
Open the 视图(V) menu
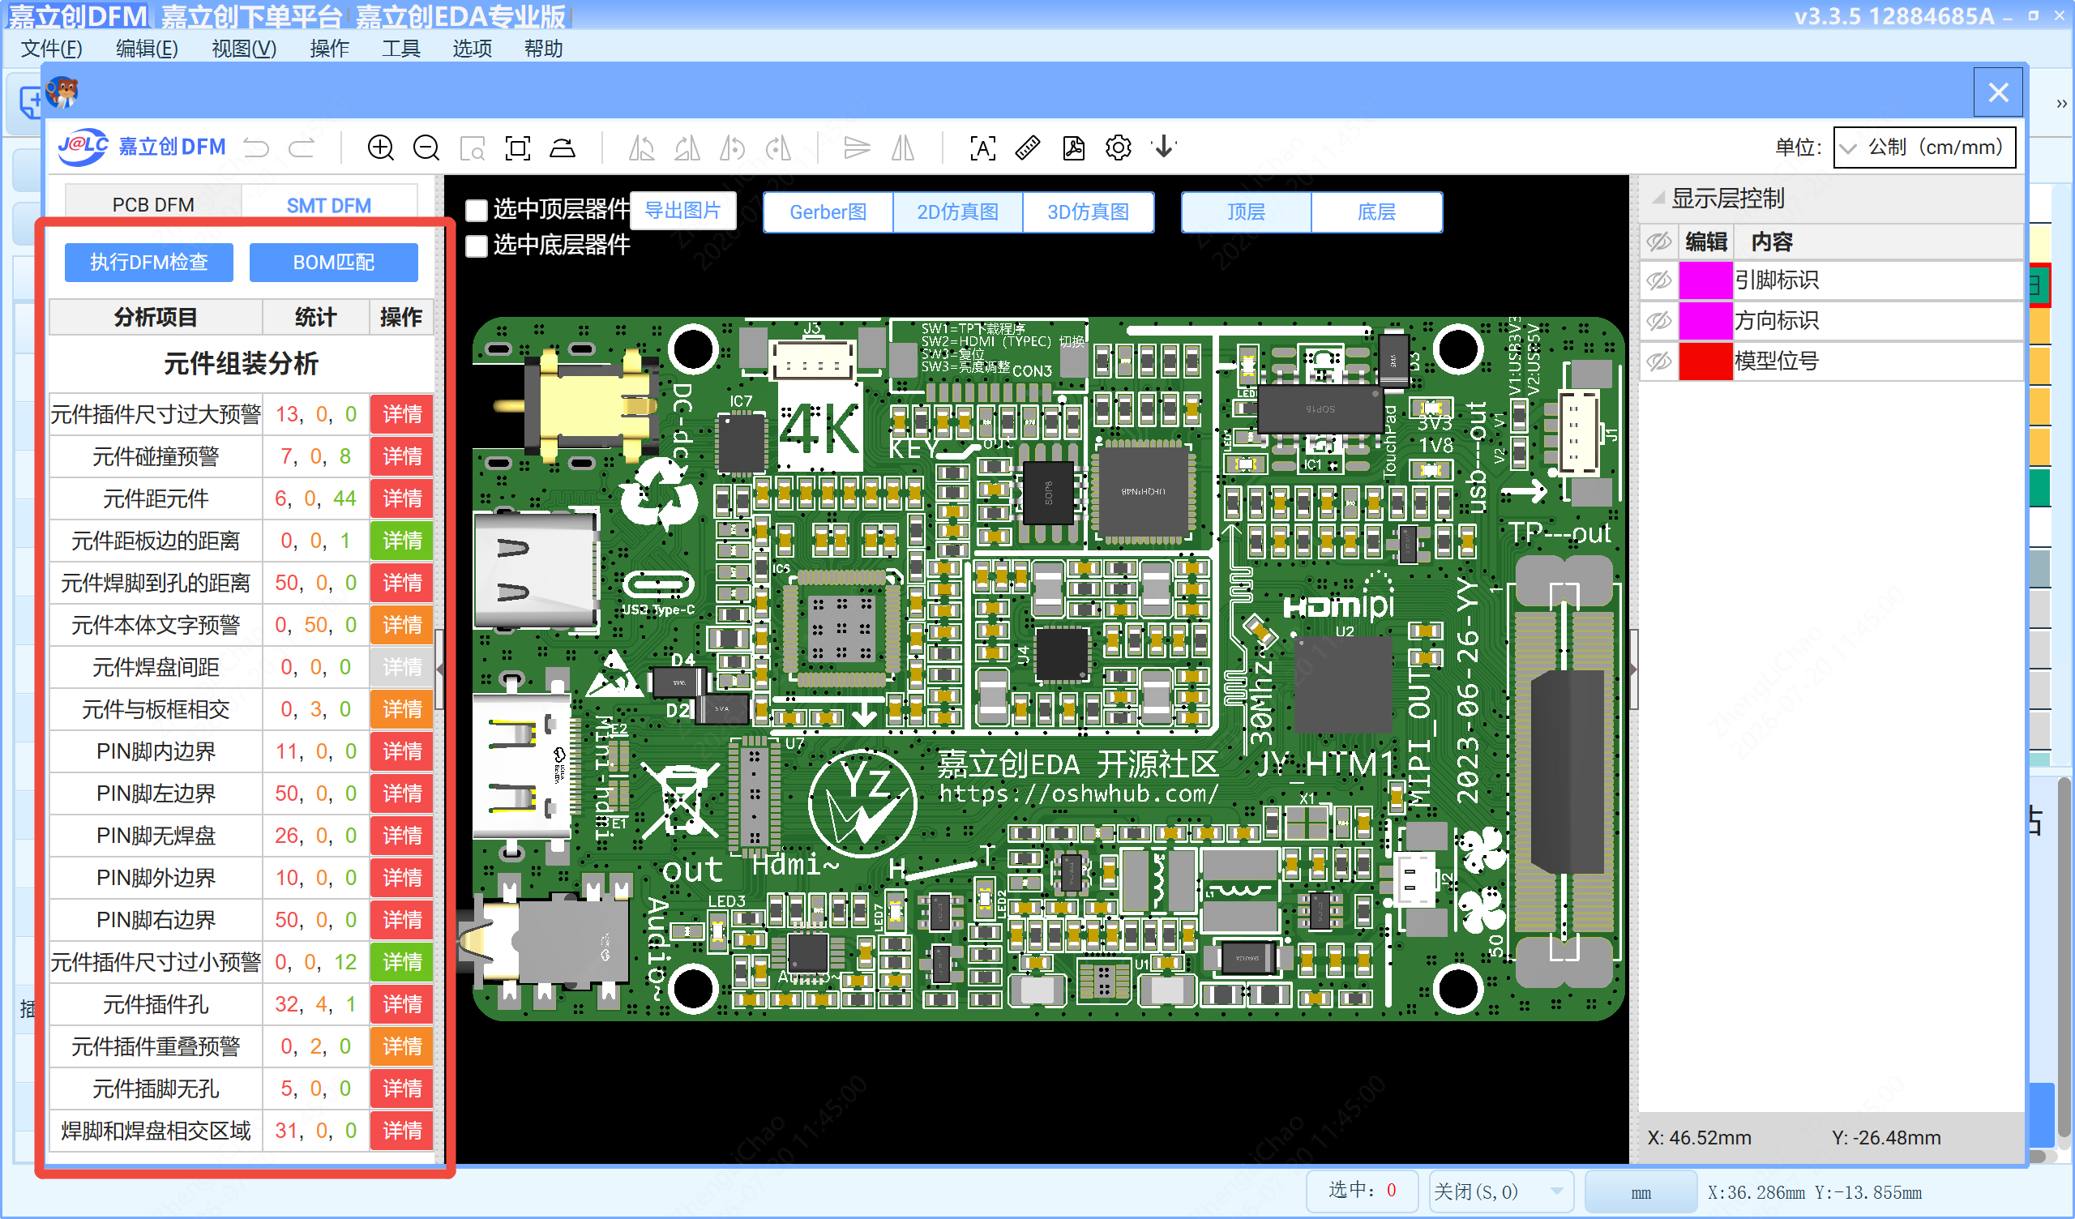coord(244,49)
